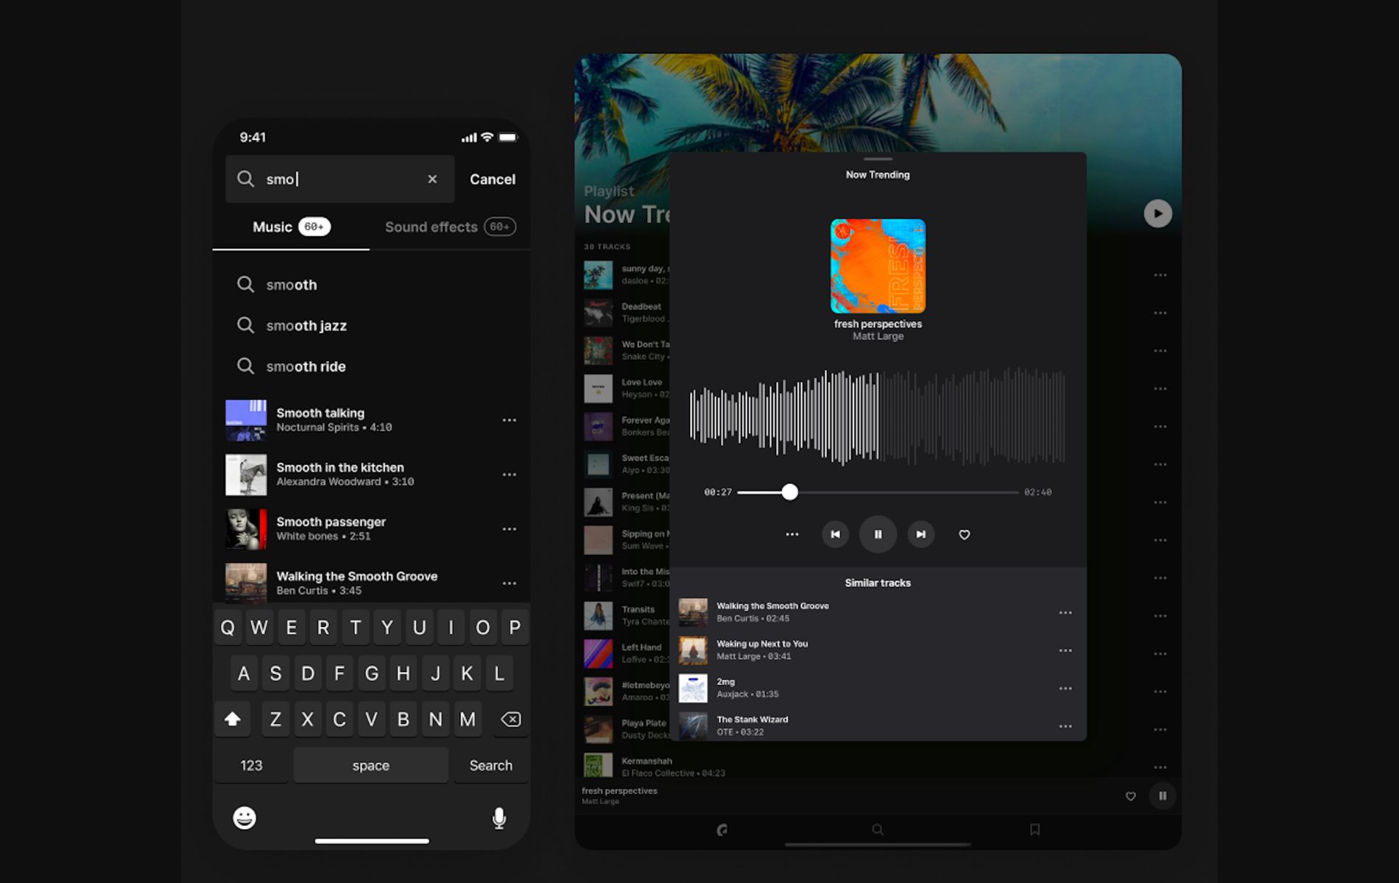Open more options above the playback controls

(x=792, y=535)
